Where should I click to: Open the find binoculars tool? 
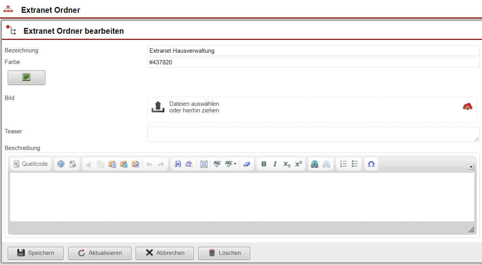178,164
